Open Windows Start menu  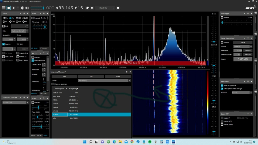(x=85, y=142)
